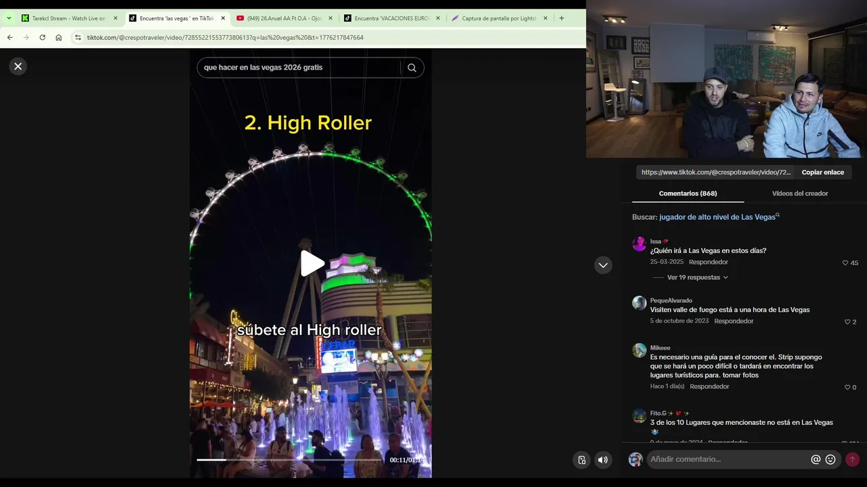Viewport: 867px width, 487px height.
Task: Reload the page
Action: tap(42, 38)
